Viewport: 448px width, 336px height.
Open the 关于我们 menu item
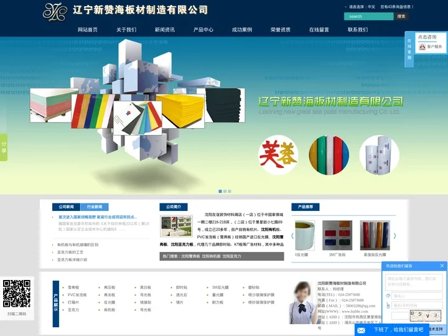coord(126,30)
